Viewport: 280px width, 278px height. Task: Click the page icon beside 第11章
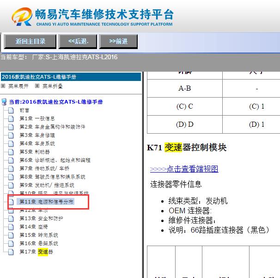(x=11, y=202)
